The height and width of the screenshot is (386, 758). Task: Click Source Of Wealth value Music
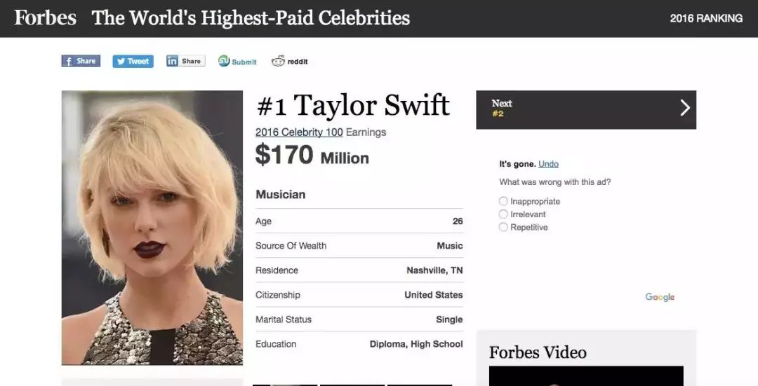pyautogui.click(x=450, y=246)
